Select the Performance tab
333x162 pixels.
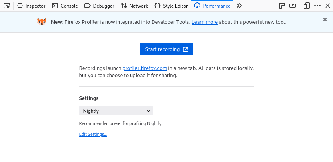point(212,6)
